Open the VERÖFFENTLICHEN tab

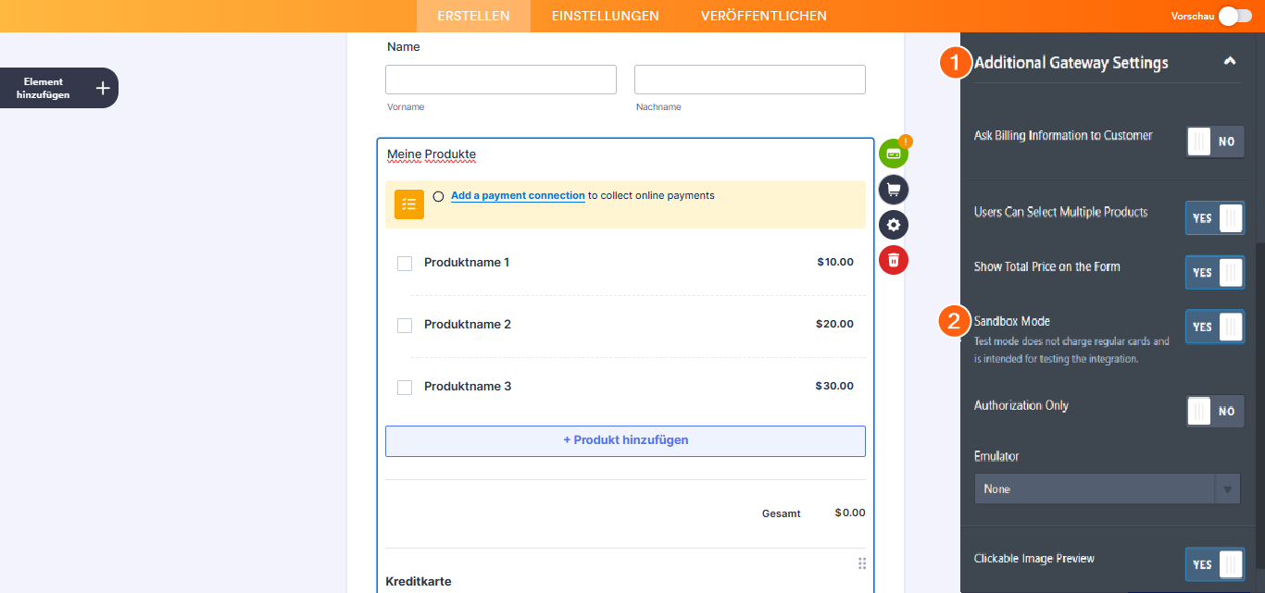pyautogui.click(x=763, y=16)
